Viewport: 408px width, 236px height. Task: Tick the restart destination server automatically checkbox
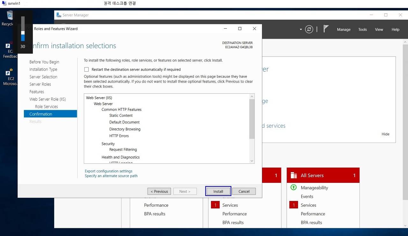86,69
